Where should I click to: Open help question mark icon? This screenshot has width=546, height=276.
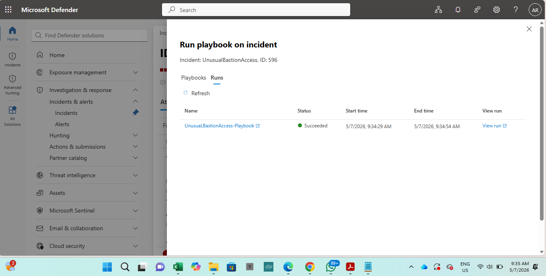coord(516,10)
